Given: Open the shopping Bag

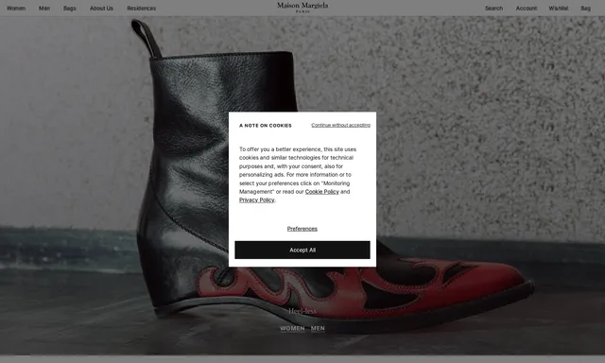Looking at the screenshot, I should pyautogui.click(x=585, y=9).
